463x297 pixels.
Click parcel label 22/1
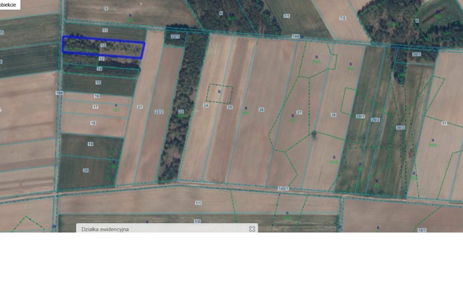point(175,36)
